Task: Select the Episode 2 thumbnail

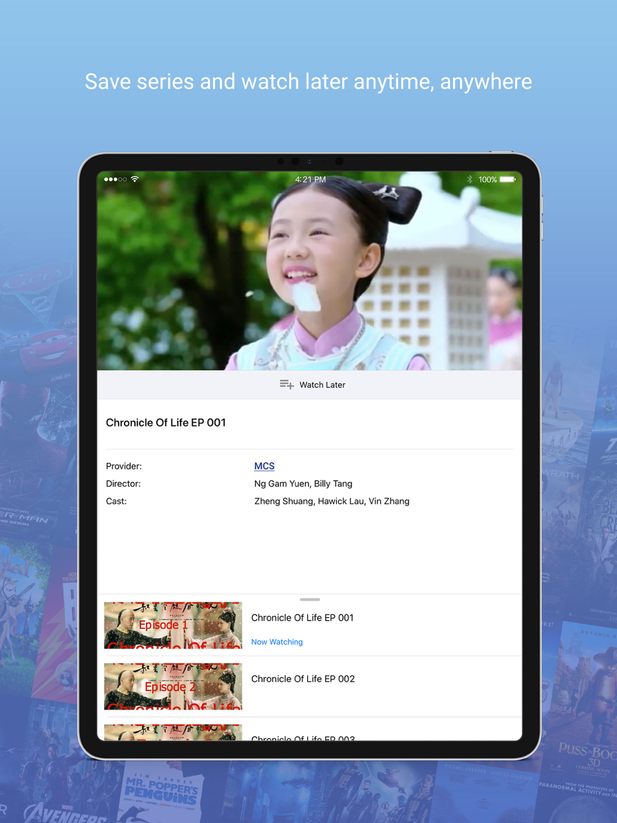Action: (x=173, y=686)
